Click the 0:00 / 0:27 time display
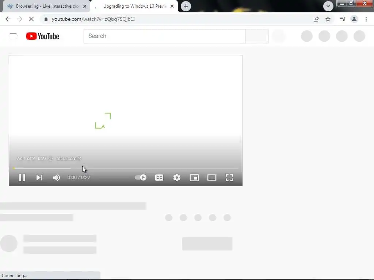Viewport: 374px width, 280px height. (79, 178)
